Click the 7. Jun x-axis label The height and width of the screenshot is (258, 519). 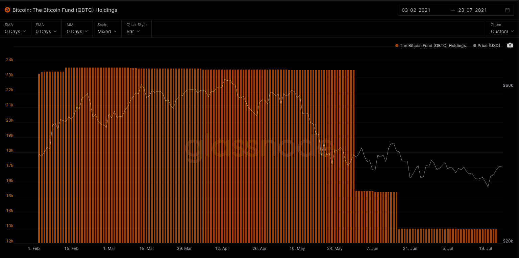372,249
